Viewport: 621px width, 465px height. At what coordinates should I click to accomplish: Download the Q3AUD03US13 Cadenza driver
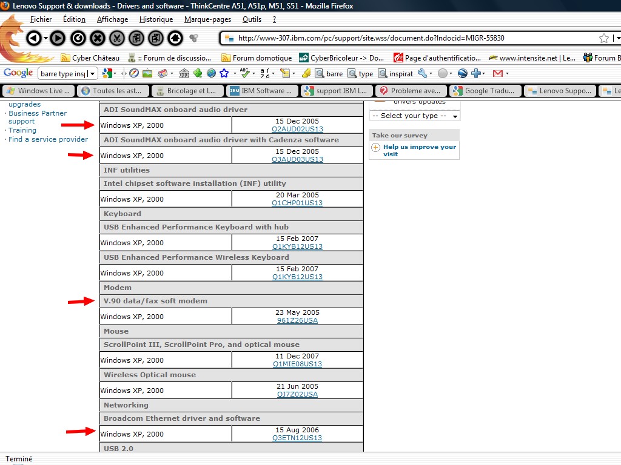pyautogui.click(x=297, y=159)
